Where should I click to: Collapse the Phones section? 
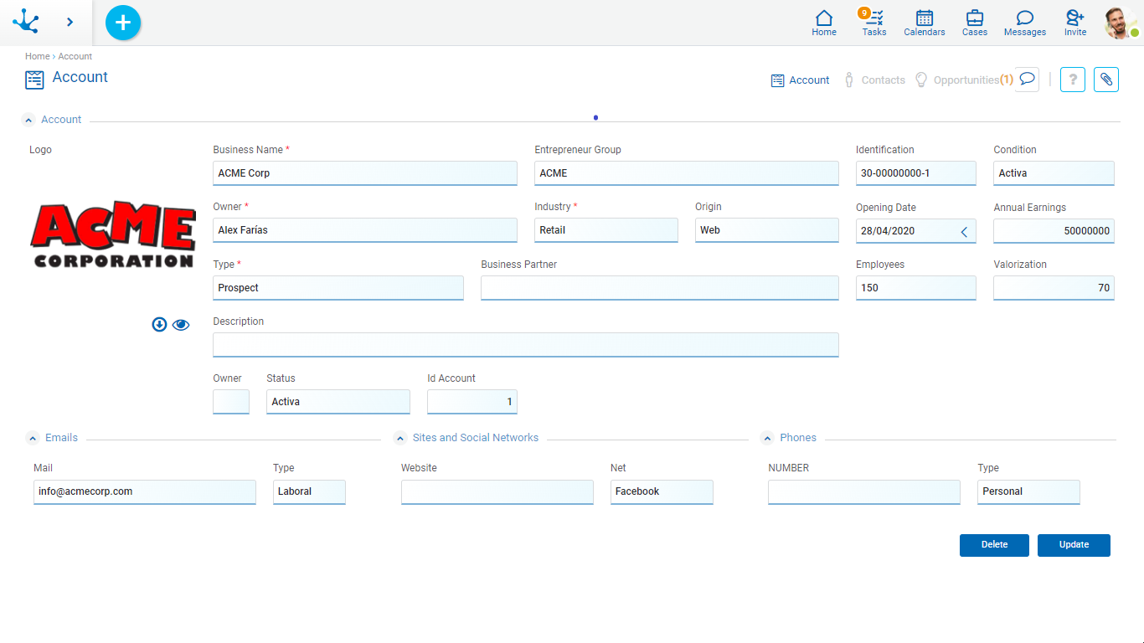[x=766, y=438]
